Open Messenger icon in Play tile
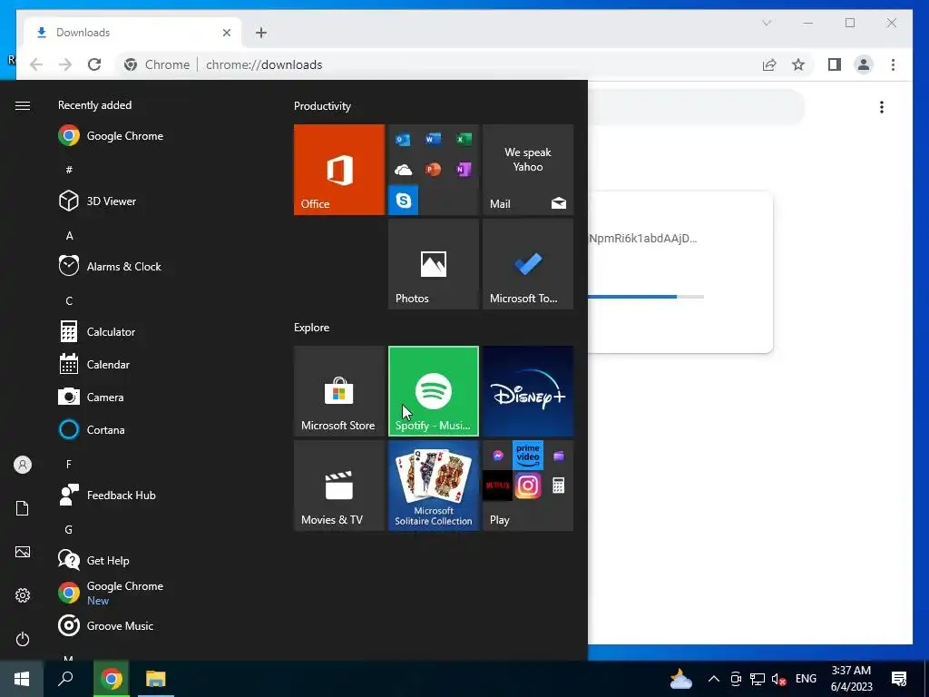Image resolution: width=929 pixels, height=697 pixels. pyautogui.click(x=498, y=456)
